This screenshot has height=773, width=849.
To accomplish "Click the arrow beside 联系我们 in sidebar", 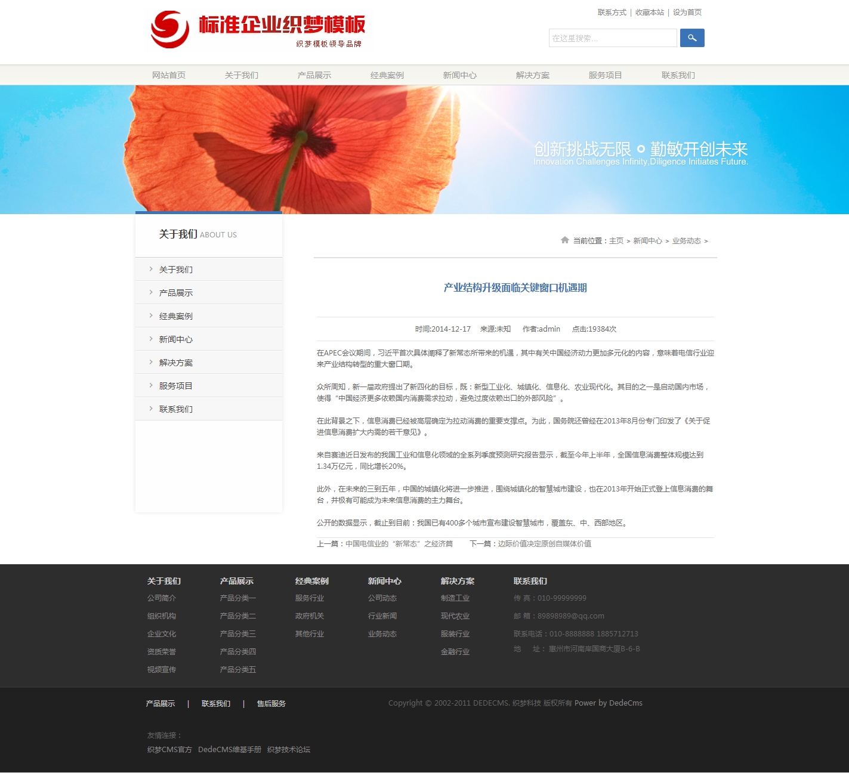I will click(x=151, y=409).
